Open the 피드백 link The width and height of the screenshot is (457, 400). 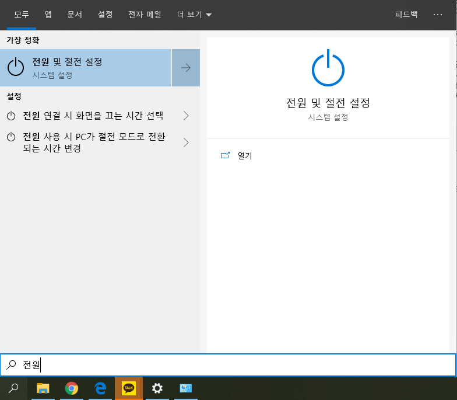(406, 14)
